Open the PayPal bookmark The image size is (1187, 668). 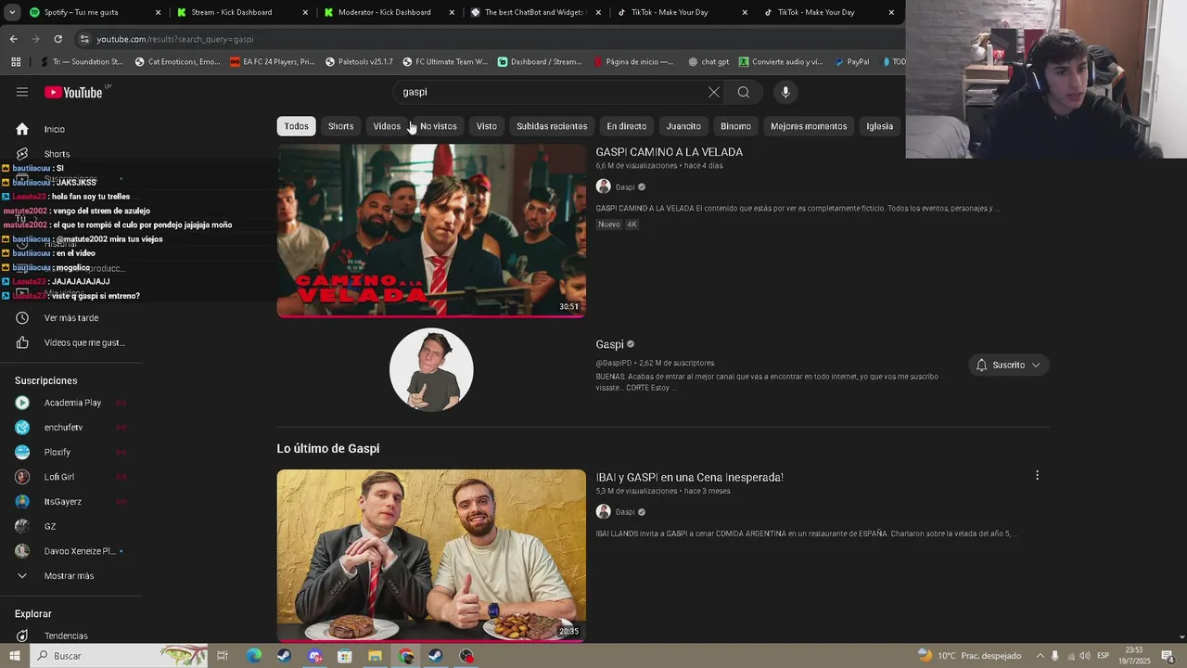851,62
